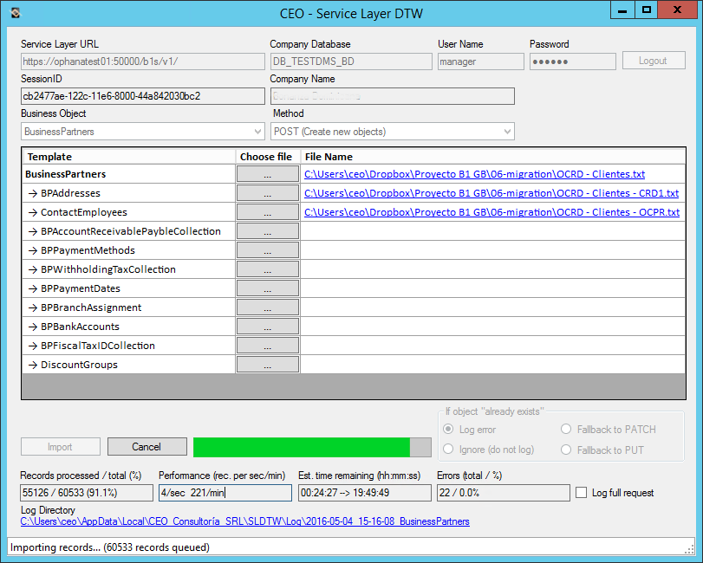Choose file for BusinessPartners template
This screenshot has width=703, height=563.
click(x=267, y=174)
